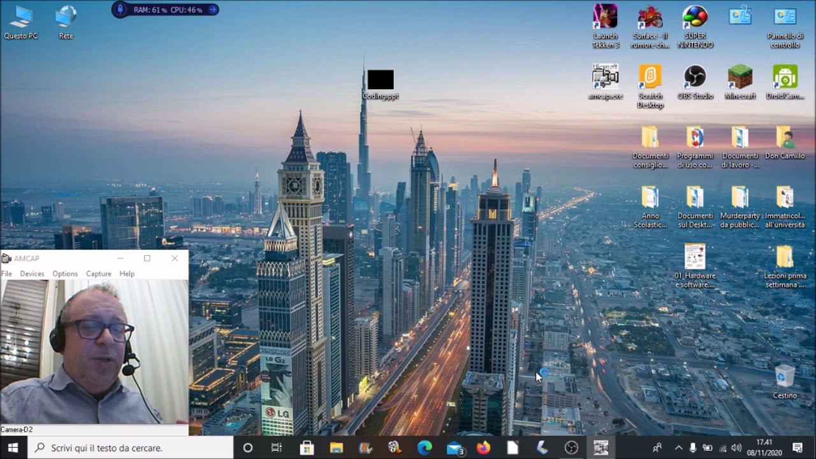The image size is (816, 459).
Task: Open Firefox from the taskbar
Action: click(484, 448)
